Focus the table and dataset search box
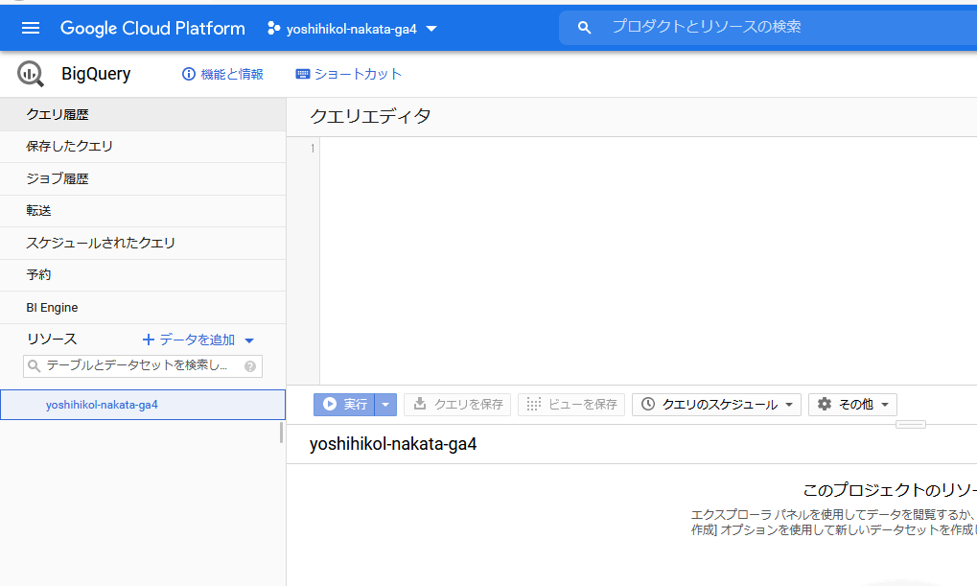 (143, 366)
